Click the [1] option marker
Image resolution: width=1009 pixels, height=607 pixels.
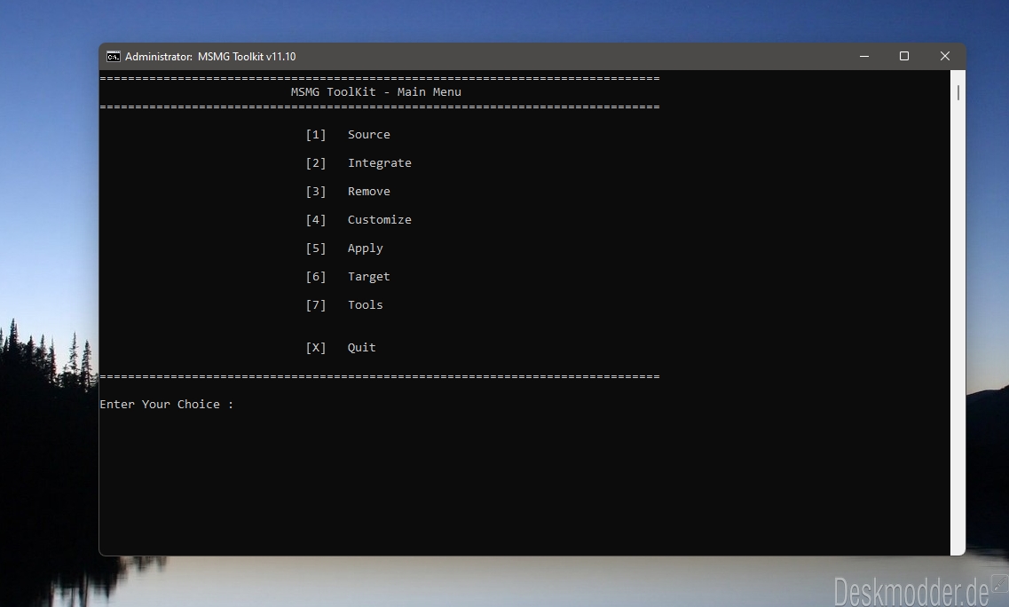click(315, 135)
